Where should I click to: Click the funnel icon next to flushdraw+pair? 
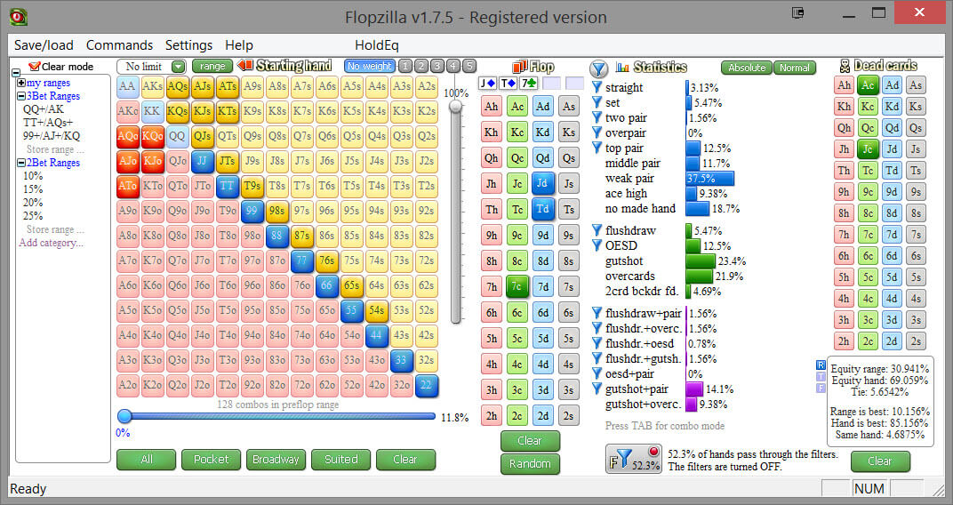tap(597, 314)
